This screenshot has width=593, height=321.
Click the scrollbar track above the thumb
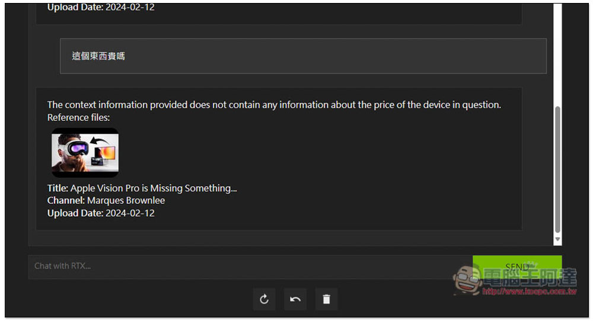pos(557,54)
